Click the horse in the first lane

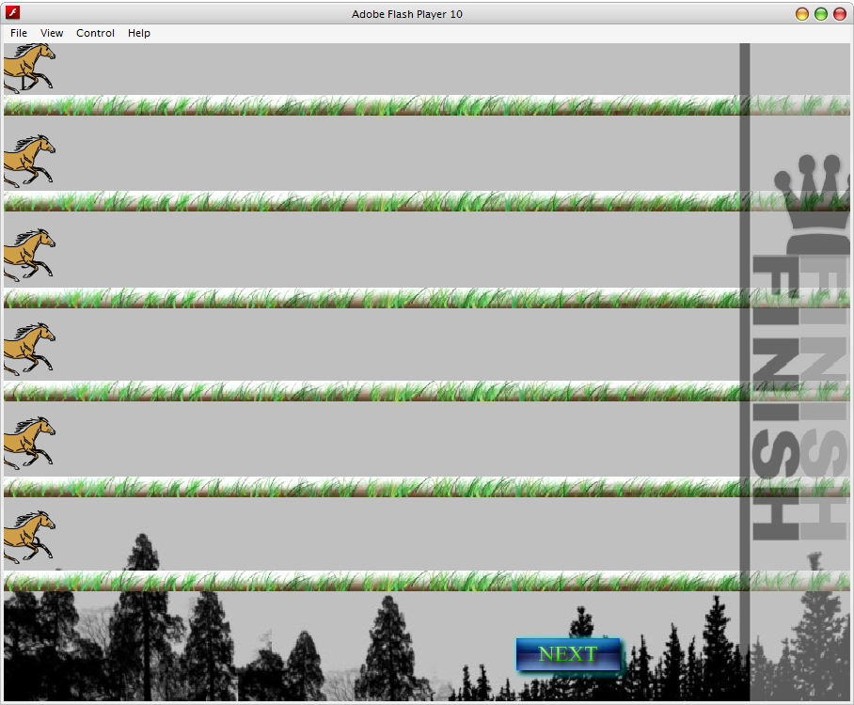(27, 68)
